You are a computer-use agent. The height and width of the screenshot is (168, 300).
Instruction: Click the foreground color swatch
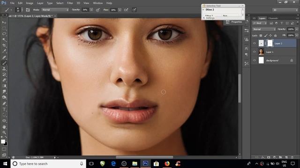coord(3,141)
